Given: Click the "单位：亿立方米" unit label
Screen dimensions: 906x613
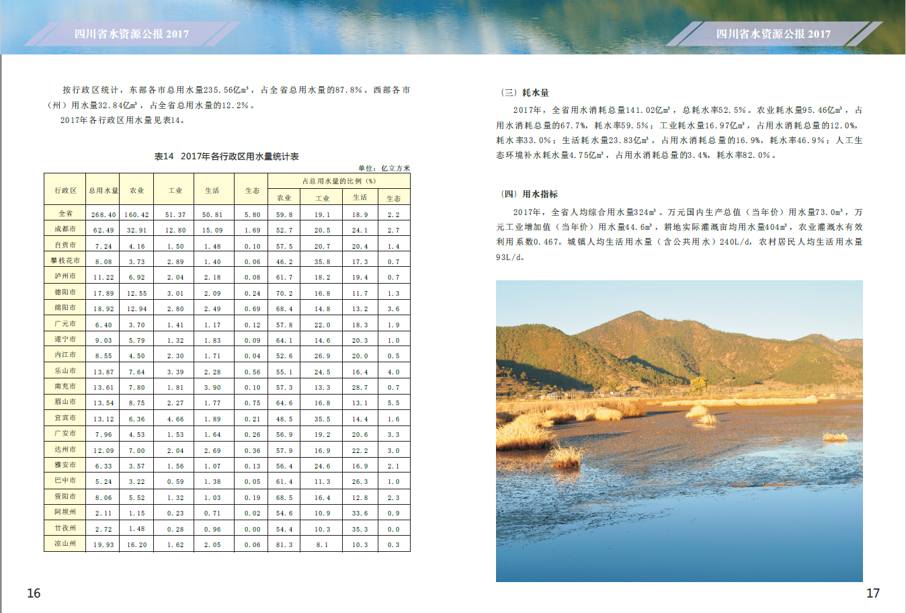Looking at the screenshot, I should click(384, 168).
